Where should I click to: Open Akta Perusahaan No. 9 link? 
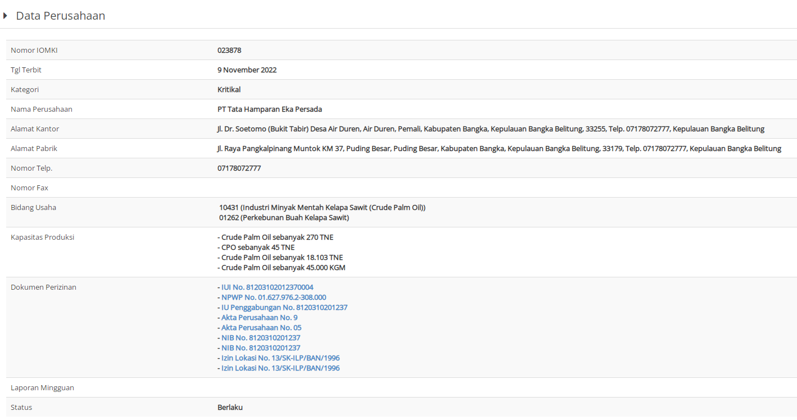(x=259, y=318)
